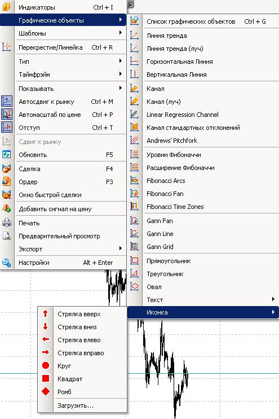Pick the Fibonacci Arcs tool icon
Screen dimensions: 279x419
[135, 180]
